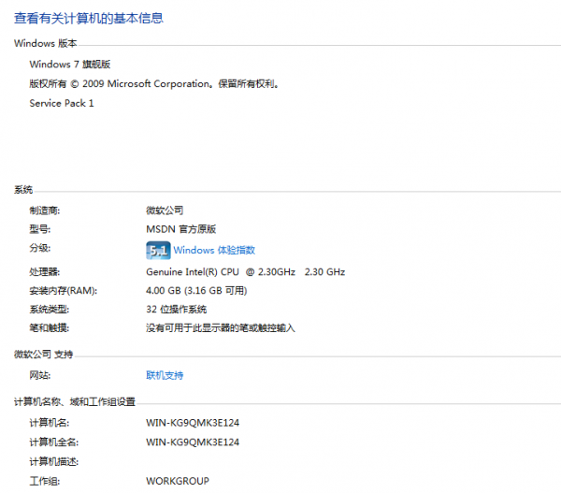Viewport: 561px width, 493px height.
Task: Click the system type value 32 位操作系统
Action: [177, 310]
